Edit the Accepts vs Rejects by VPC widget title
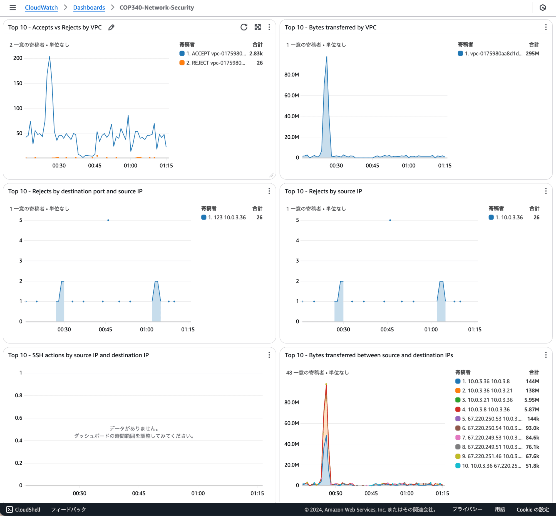Screen dimensions: 556x516 [111, 27]
